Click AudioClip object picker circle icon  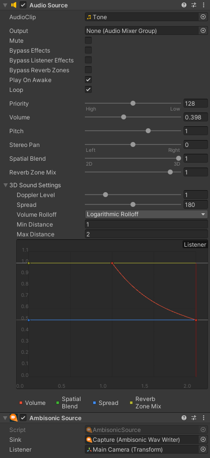pyautogui.click(x=203, y=17)
